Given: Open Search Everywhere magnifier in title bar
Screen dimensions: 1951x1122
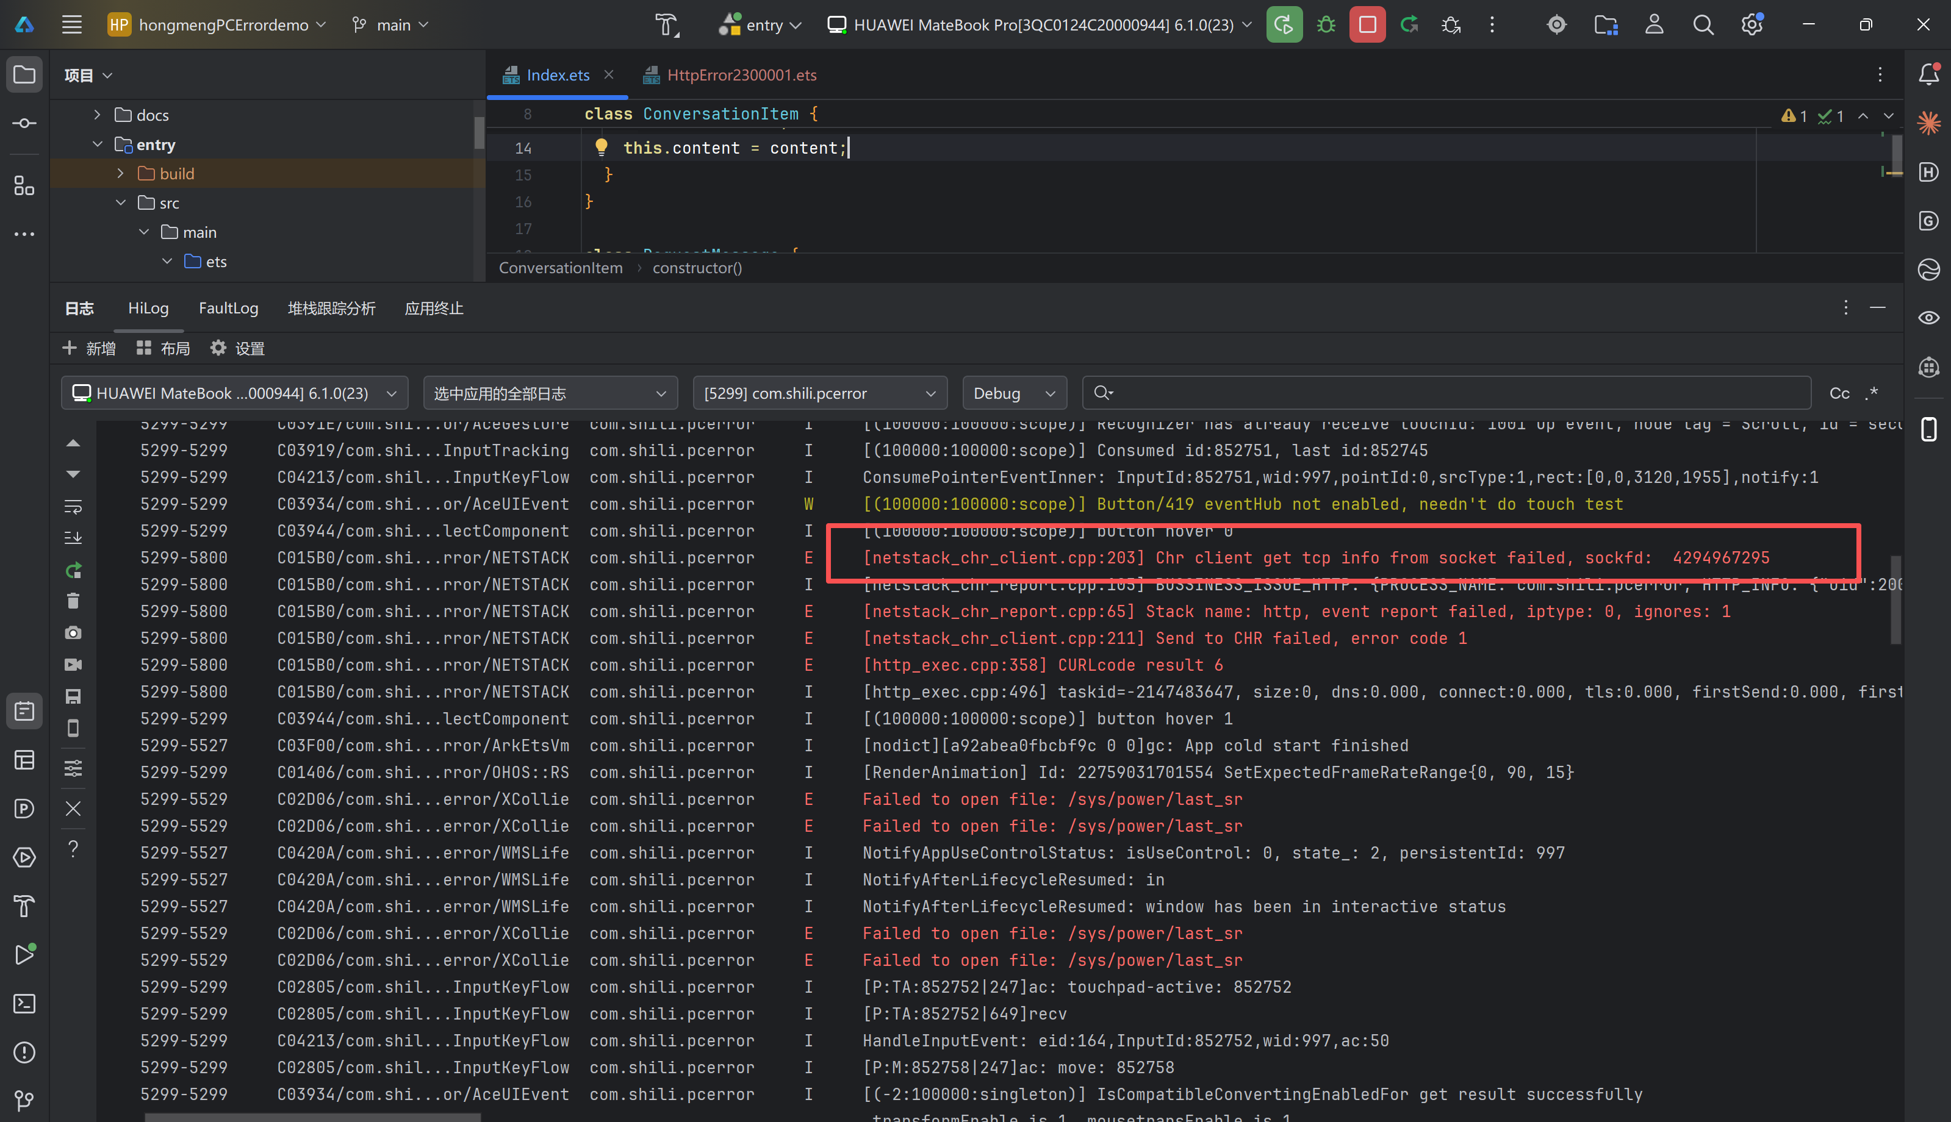Looking at the screenshot, I should pos(1703,24).
